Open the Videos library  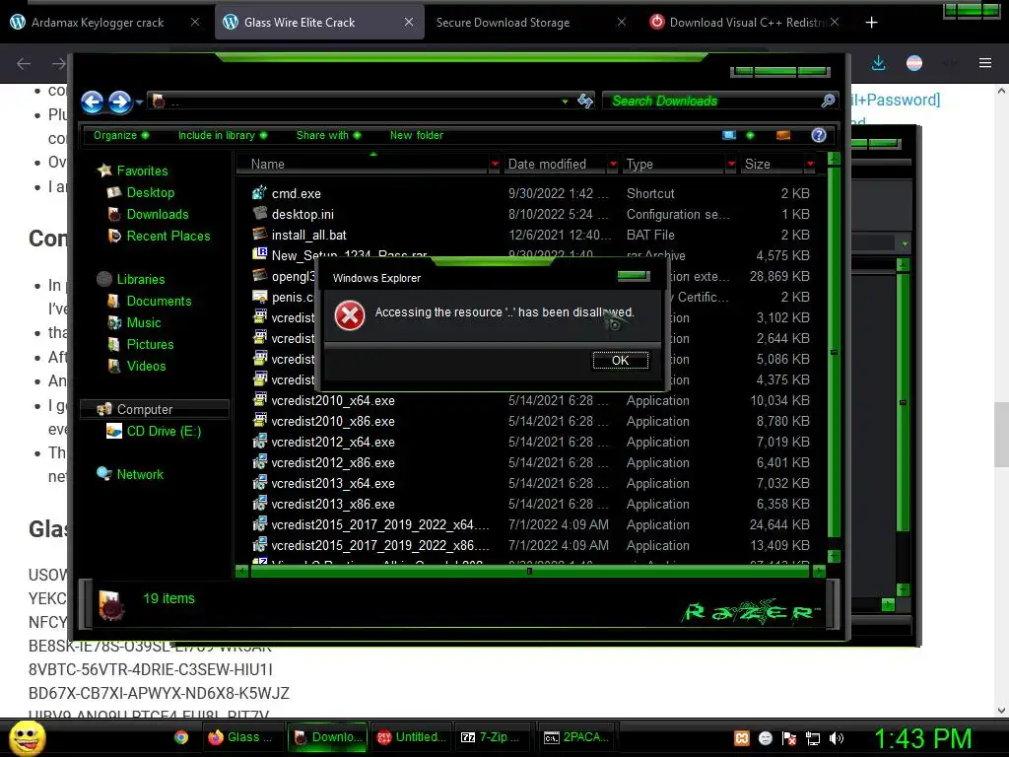point(146,367)
